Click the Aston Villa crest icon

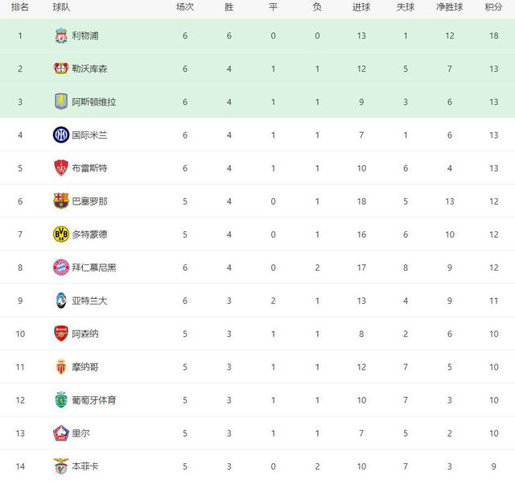[61, 102]
